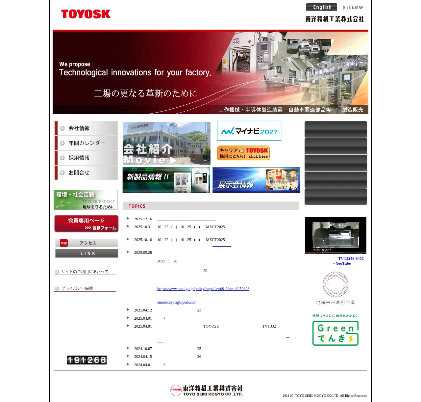Viewport: 421px width, 402px height.
Task: View 新製品情報 banner
Action: click(x=166, y=180)
